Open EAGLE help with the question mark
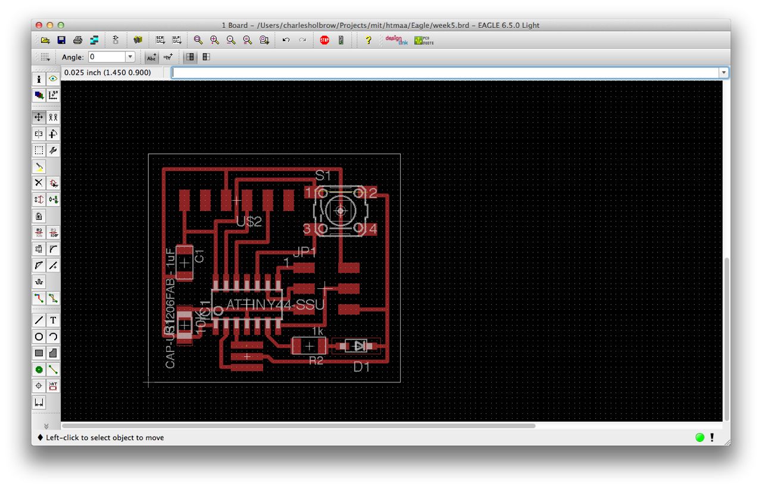This screenshot has width=762, height=489. pyautogui.click(x=368, y=40)
